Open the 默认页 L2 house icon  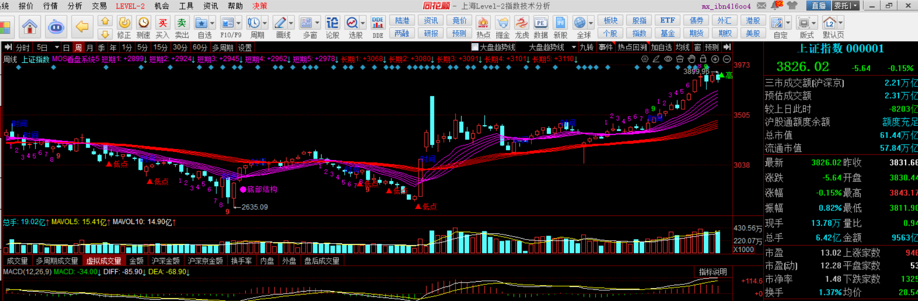coord(830,22)
